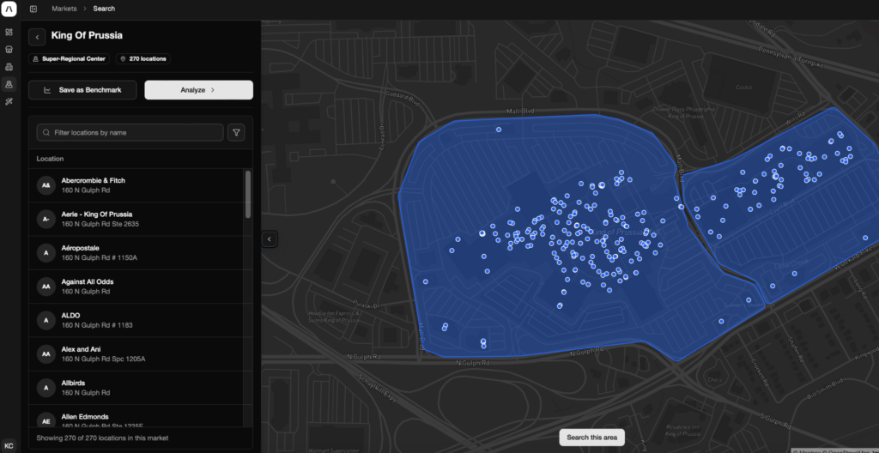
Task: Click Save as Benchmark button
Action: pos(82,90)
